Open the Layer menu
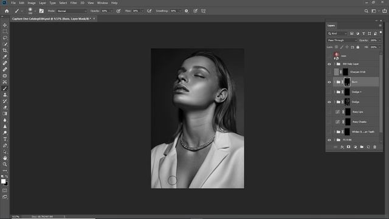Screen dimensions: 389x219 click(x=43, y=3)
